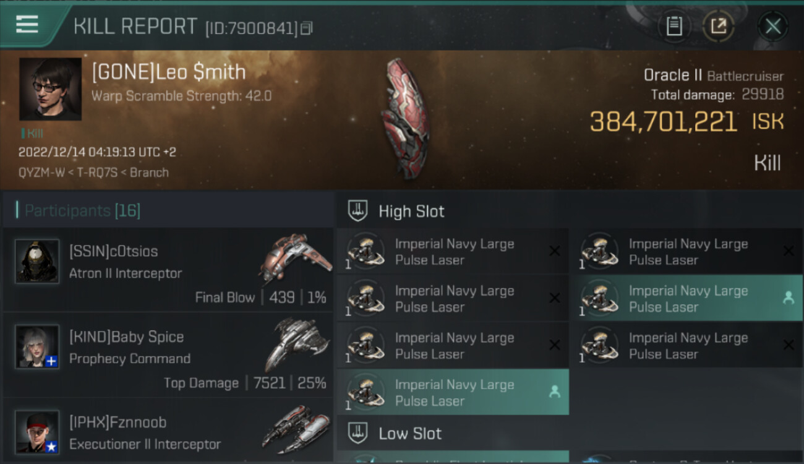Open c0tsios participant portrait

click(37, 262)
